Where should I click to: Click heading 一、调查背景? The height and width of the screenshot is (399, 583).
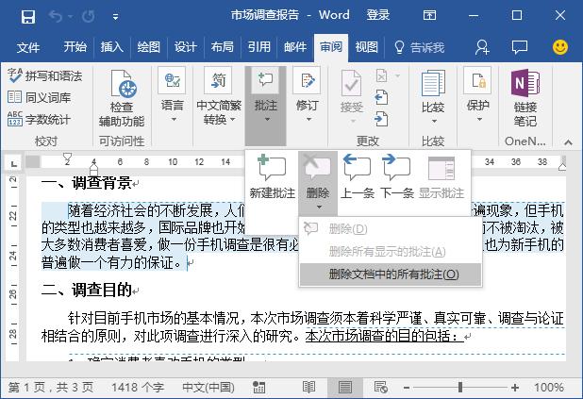(87, 183)
